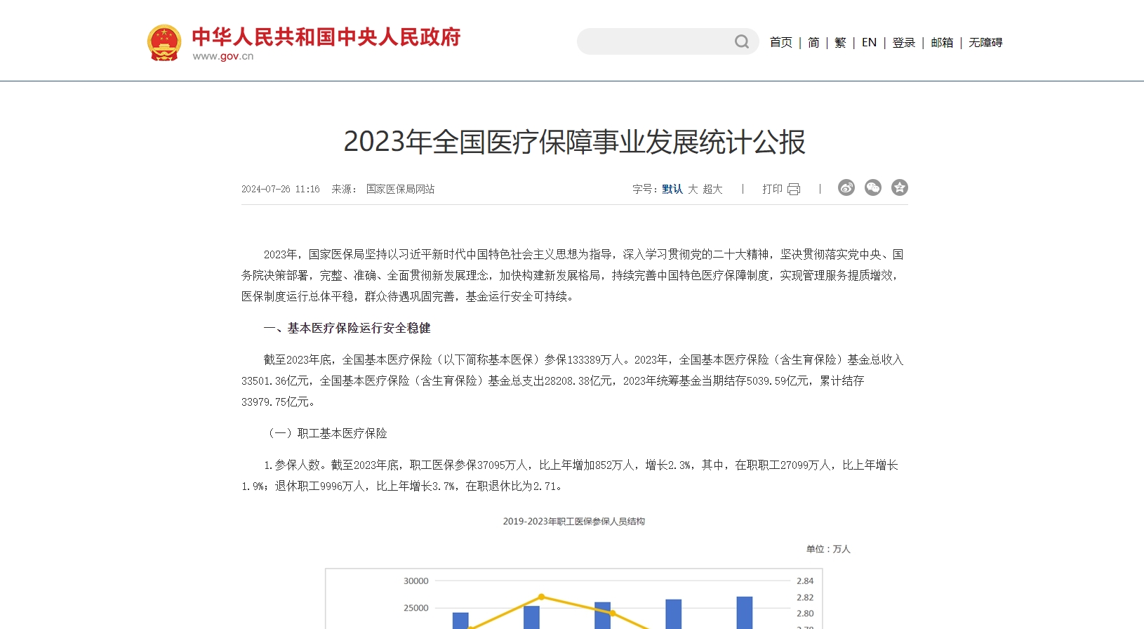Enable 无障碍 accessibility mode
This screenshot has width=1144, height=629.
point(985,42)
